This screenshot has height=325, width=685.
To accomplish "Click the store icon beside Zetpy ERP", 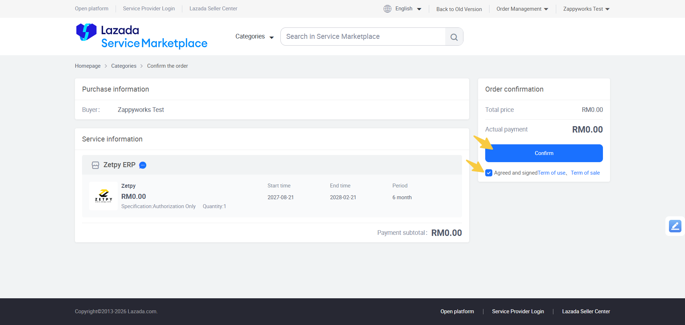I will (95, 165).
